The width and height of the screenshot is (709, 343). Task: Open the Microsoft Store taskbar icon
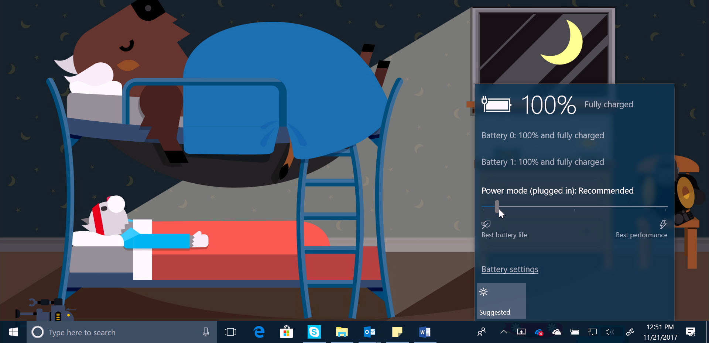pos(286,332)
